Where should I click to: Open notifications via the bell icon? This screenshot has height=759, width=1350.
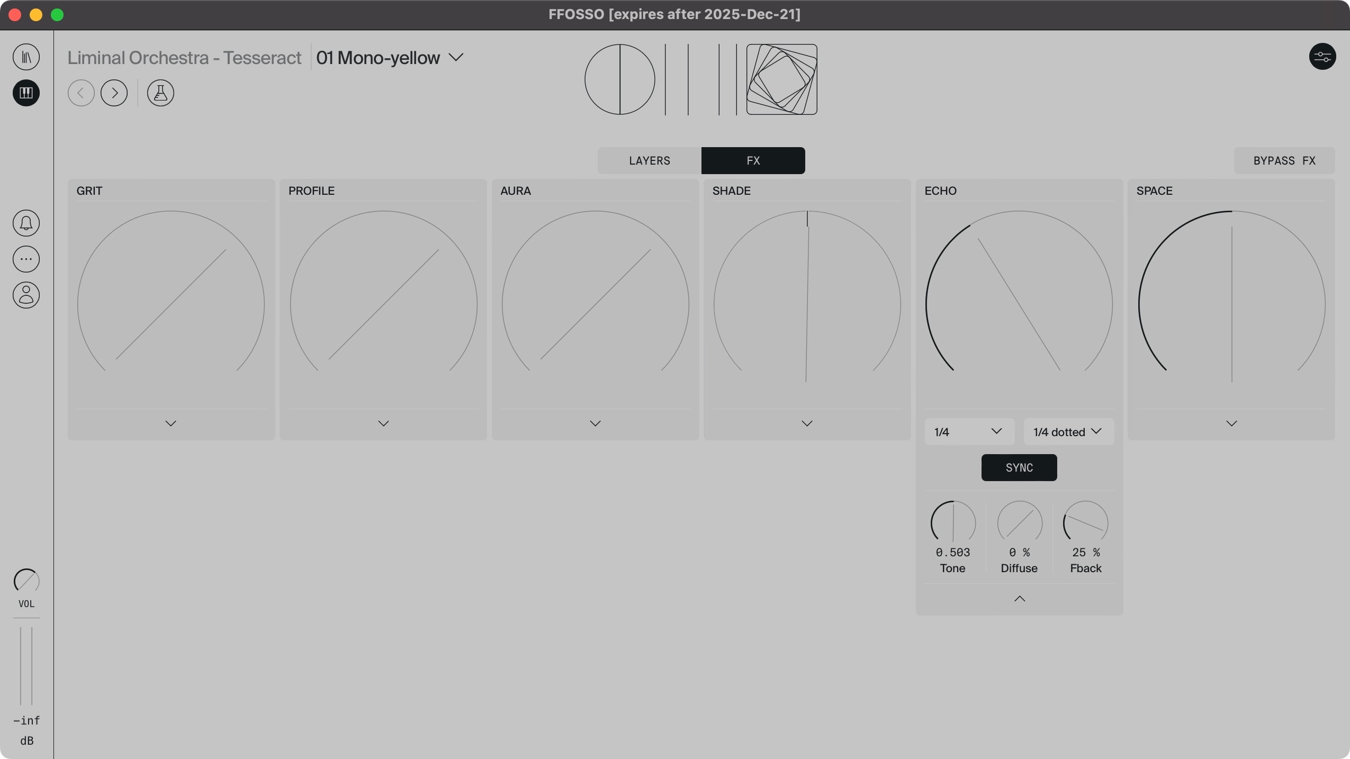26,223
